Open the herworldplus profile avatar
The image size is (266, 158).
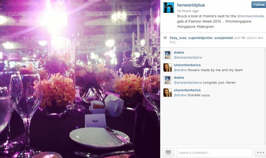[169, 8]
